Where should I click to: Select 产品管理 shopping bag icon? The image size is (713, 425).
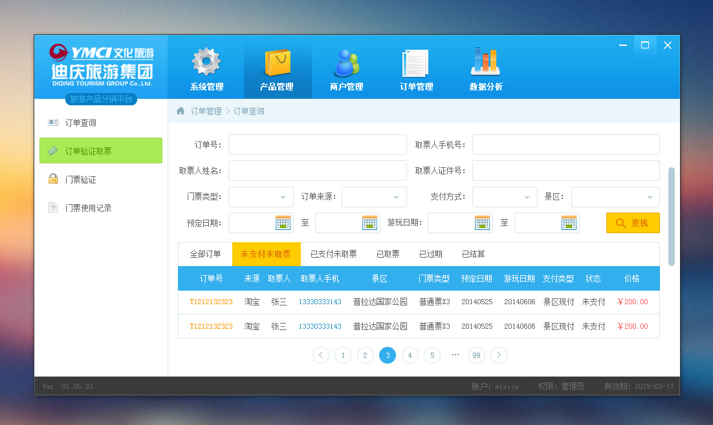point(277,63)
